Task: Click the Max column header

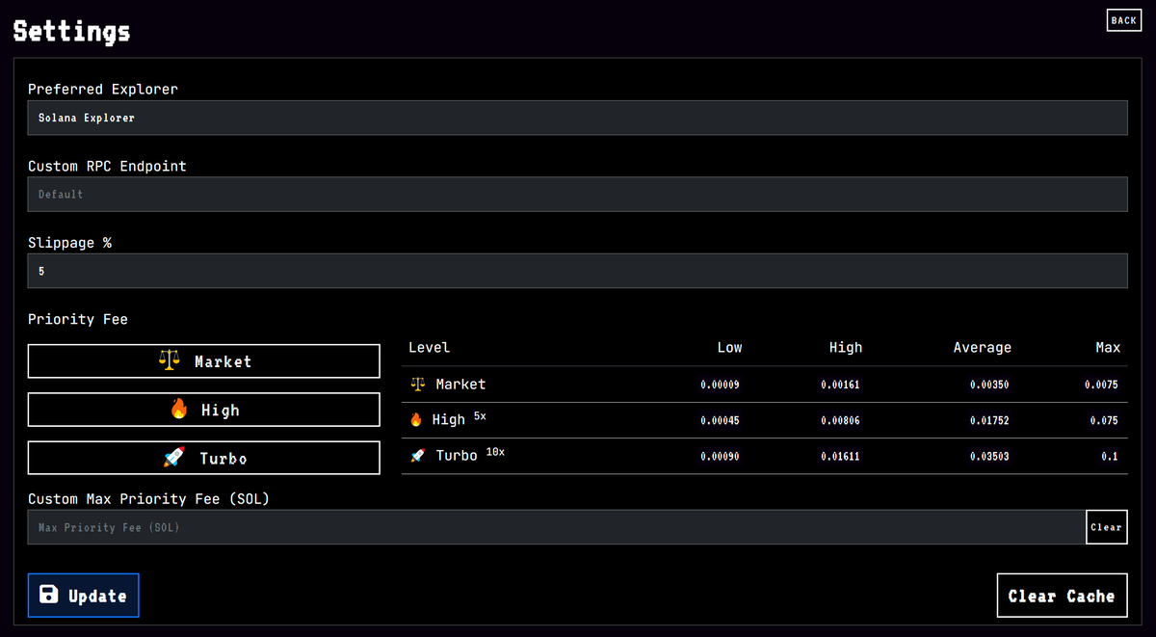Action: tap(1108, 347)
